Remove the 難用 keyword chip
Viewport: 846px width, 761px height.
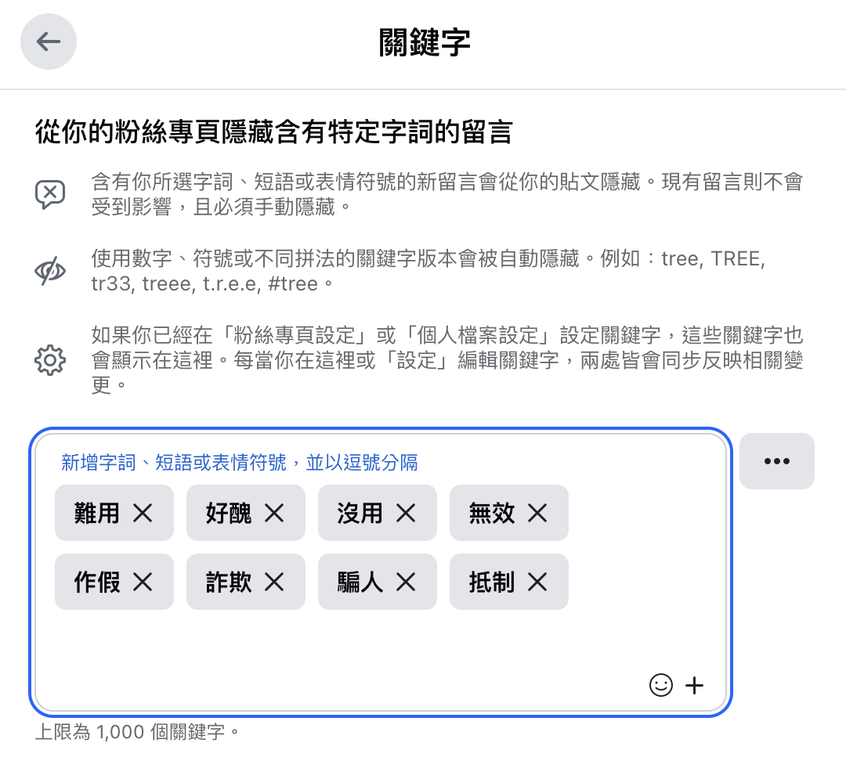143,513
